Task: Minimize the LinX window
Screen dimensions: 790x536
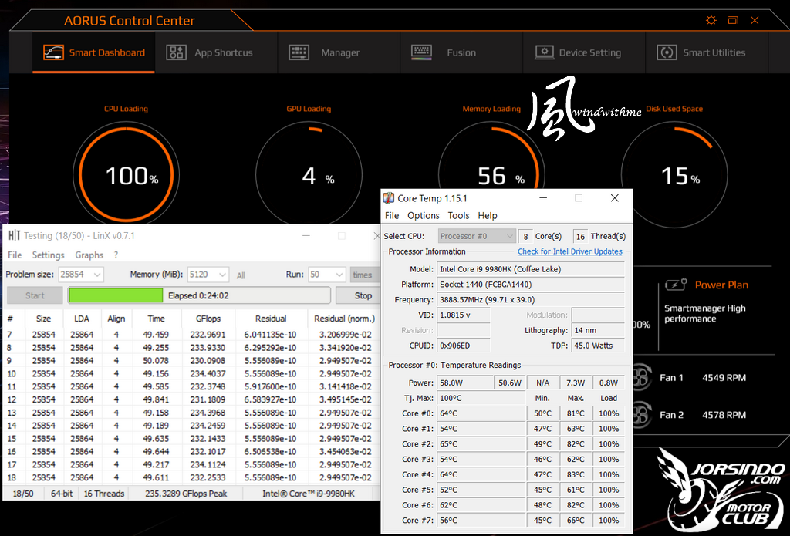Action: (306, 235)
